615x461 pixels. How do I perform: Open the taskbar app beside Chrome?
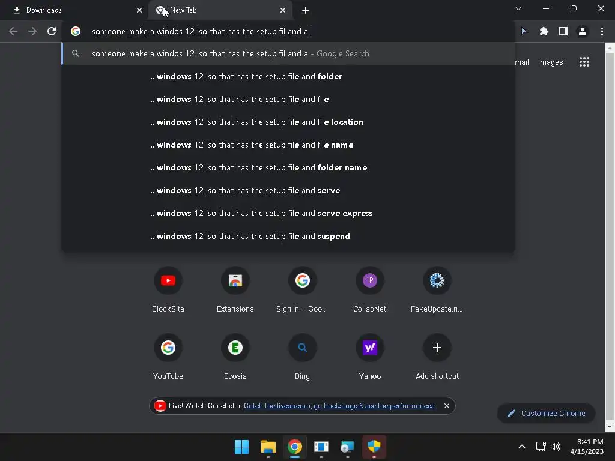pos(321,447)
